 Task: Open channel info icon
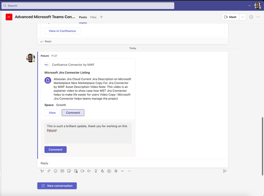(251, 17)
